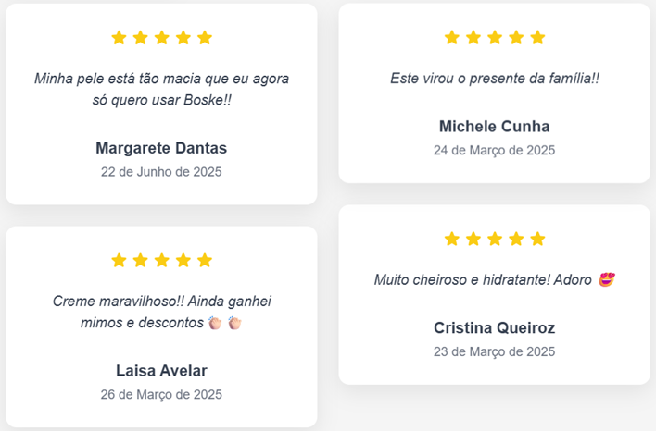Click reviewer name Laisa Avelar
This screenshot has height=431, width=656.
[161, 371]
